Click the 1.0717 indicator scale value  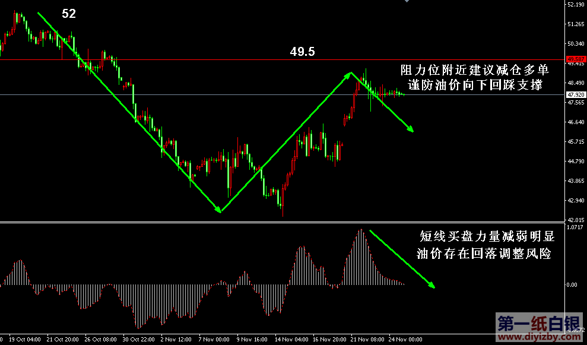tap(574, 227)
